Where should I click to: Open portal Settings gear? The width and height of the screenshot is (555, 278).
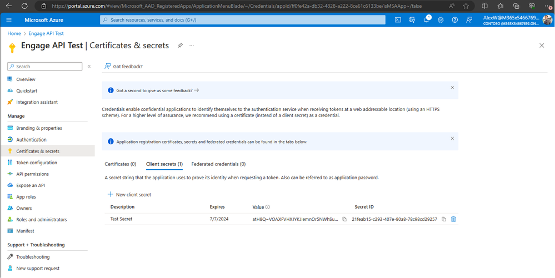(441, 20)
